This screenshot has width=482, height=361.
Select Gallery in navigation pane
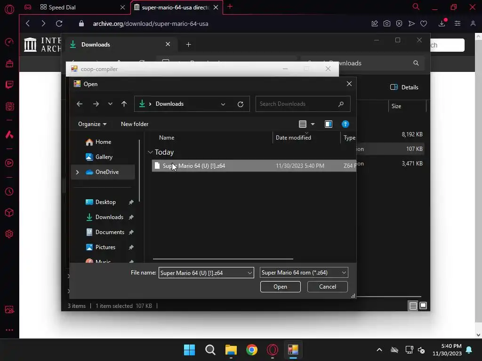point(104,157)
